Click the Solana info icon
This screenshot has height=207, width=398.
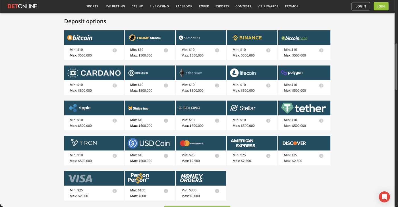pyautogui.click(x=217, y=121)
